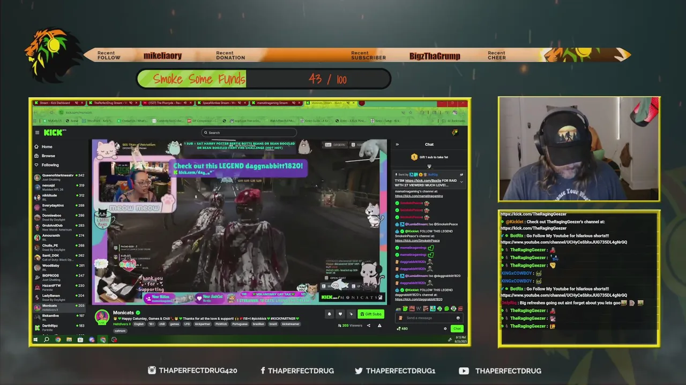
Task: Switch to SpaceMonkee Stream browser tab
Action: 222,103
